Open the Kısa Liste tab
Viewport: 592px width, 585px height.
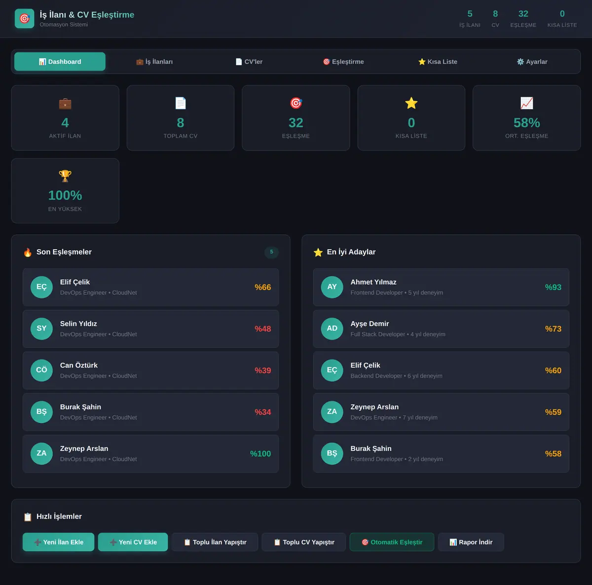point(438,62)
